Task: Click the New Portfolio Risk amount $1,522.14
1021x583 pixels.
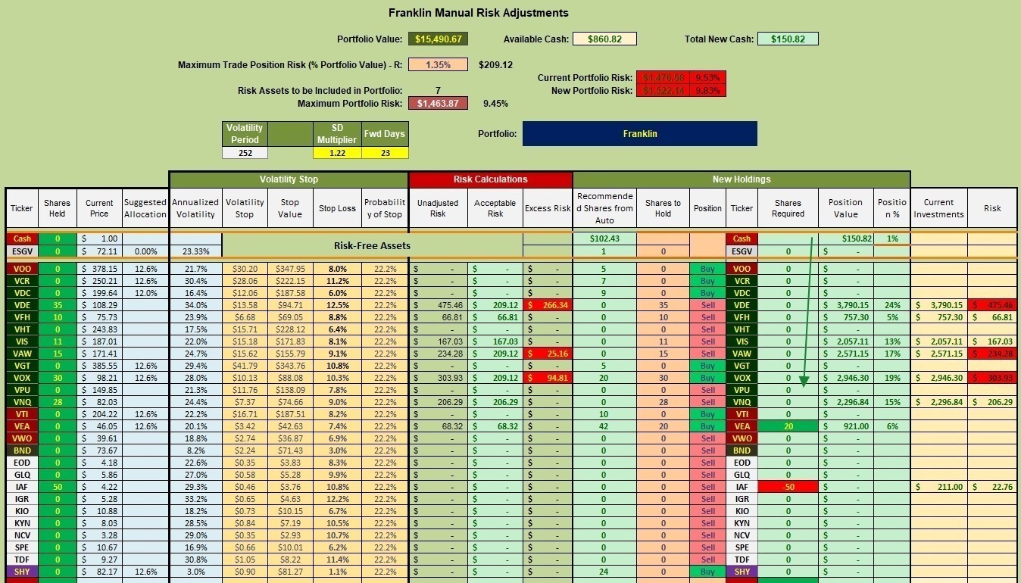Action: pyautogui.click(x=663, y=90)
